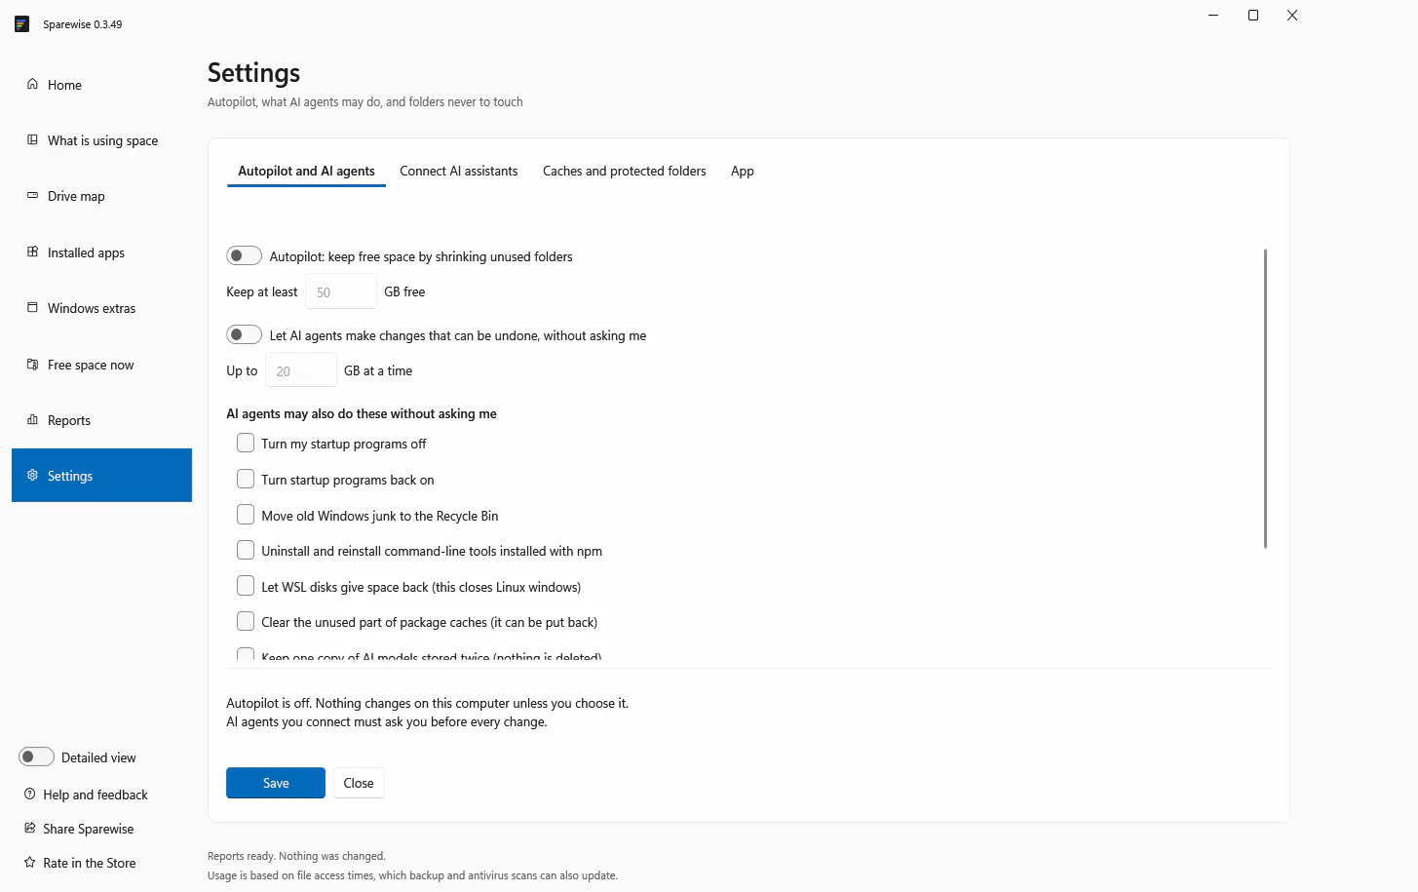The height and width of the screenshot is (892, 1418).
Task: Click the Rate in the Store star icon
Action: (x=29, y=862)
